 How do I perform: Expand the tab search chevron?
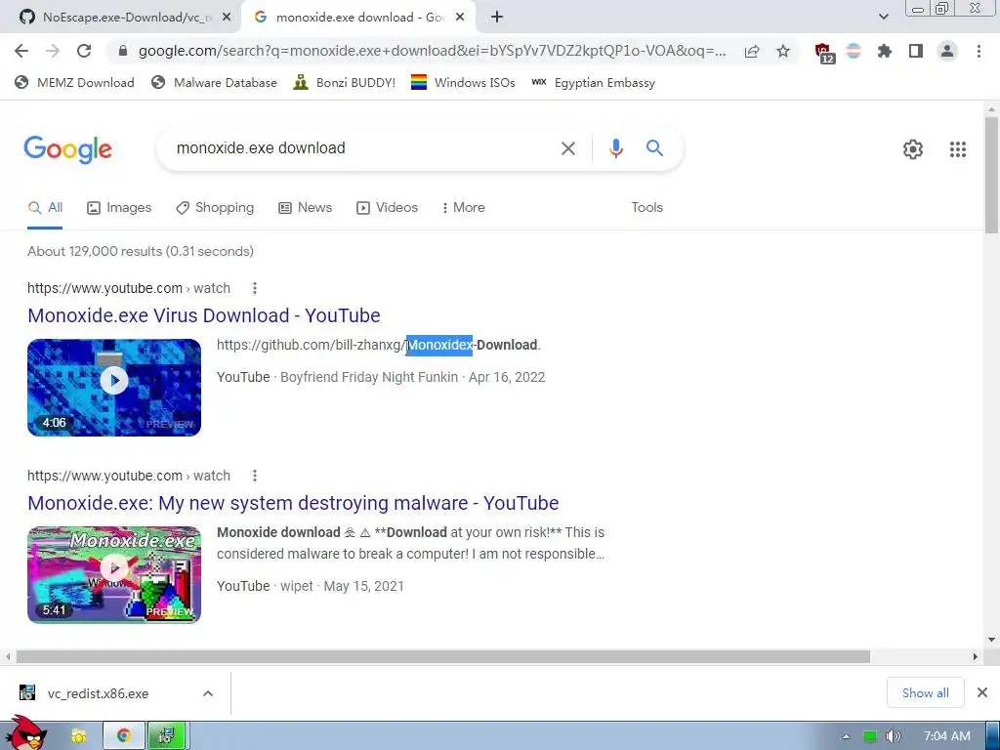tap(883, 17)
